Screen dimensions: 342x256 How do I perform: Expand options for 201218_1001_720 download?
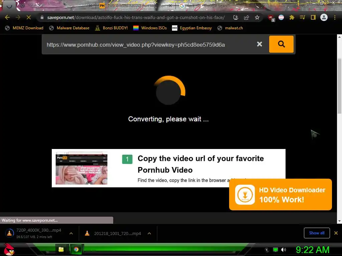[149, 233]
